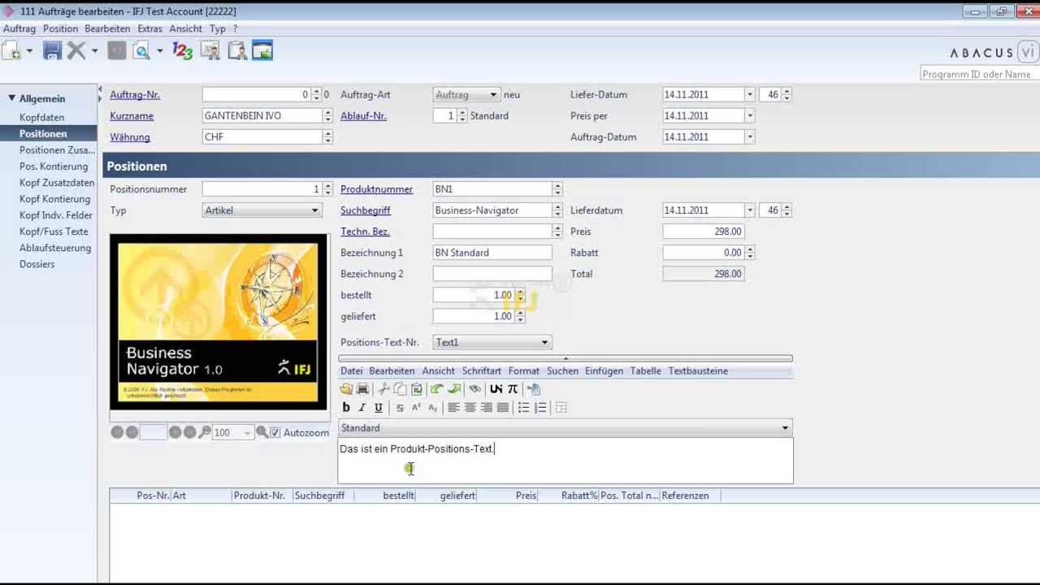The height and width of the screenshot is (585, 1040).
Task: Insert bulleted list in editor
Action: (x=524, y=408)
